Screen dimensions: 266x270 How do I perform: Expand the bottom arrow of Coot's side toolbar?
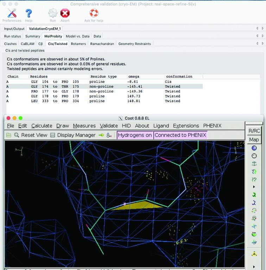[254, 266]
